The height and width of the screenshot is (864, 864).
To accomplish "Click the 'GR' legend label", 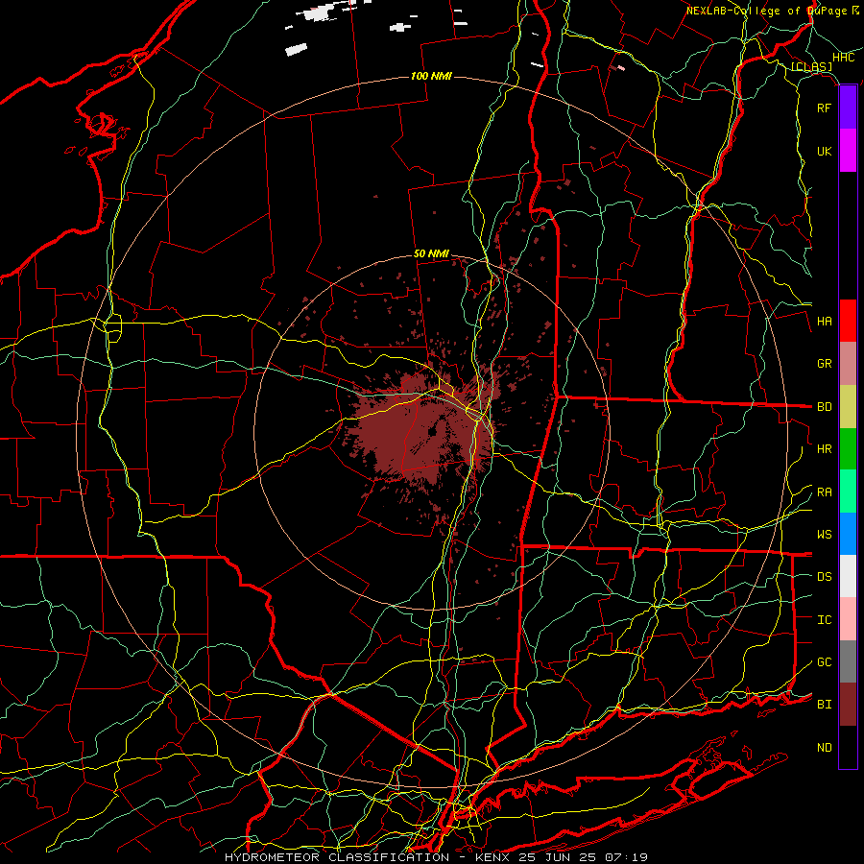I will click(824, 364).
